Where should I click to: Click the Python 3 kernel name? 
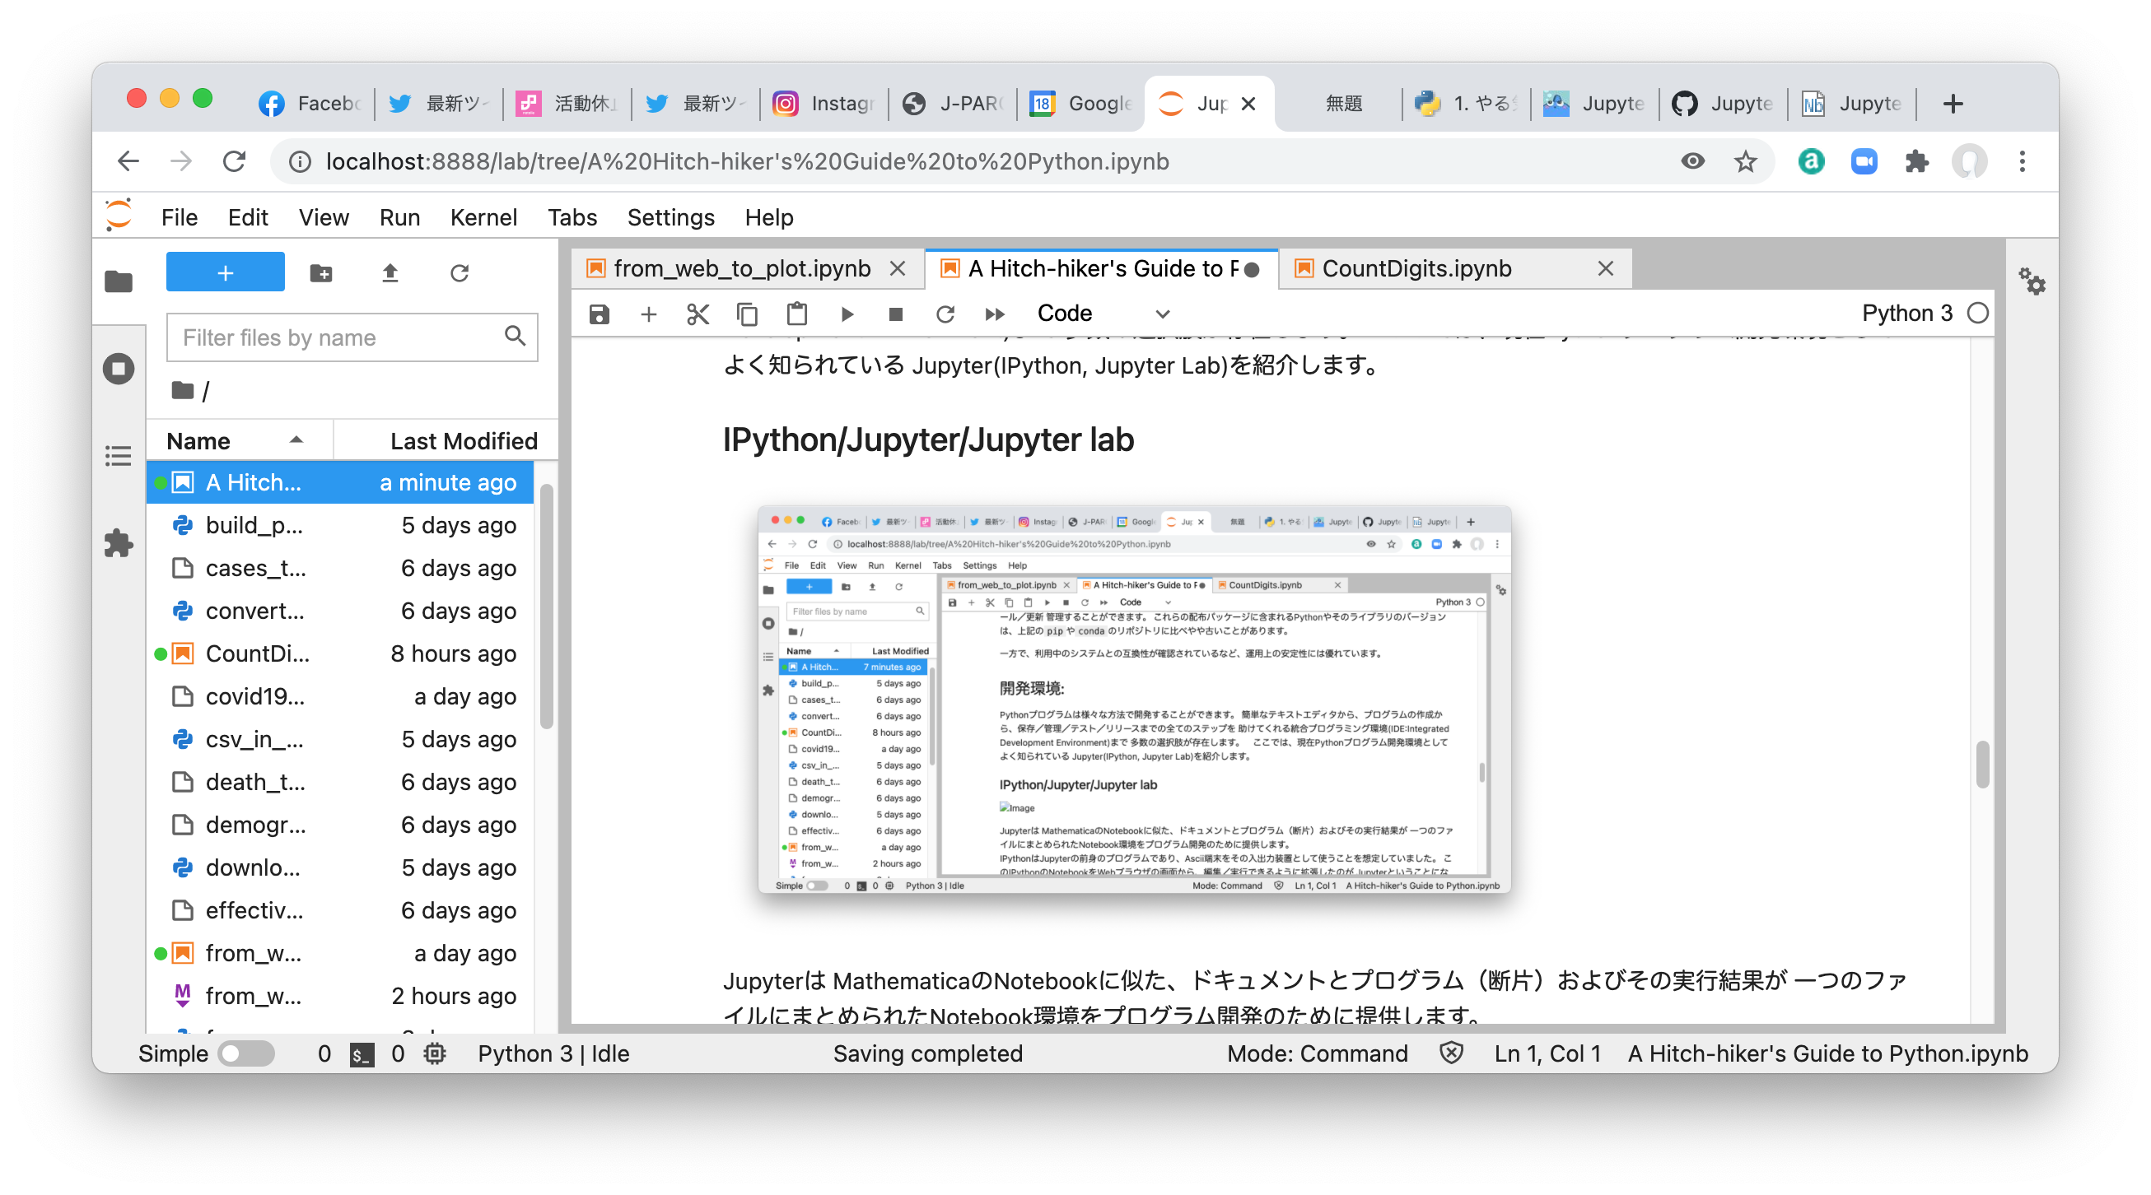[x=1907, y=313]
